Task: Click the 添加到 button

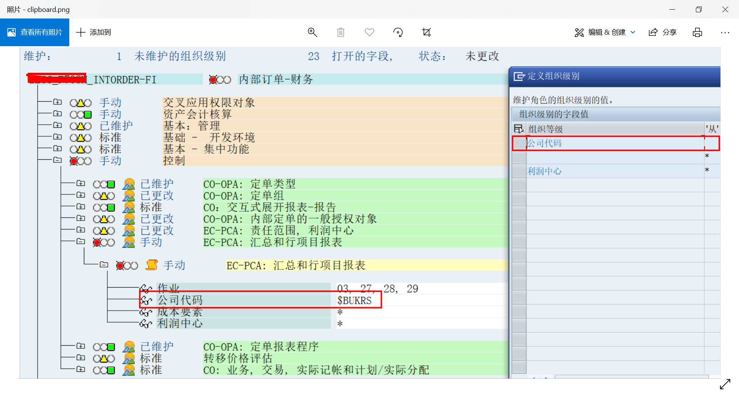Action: coord(94,32)
